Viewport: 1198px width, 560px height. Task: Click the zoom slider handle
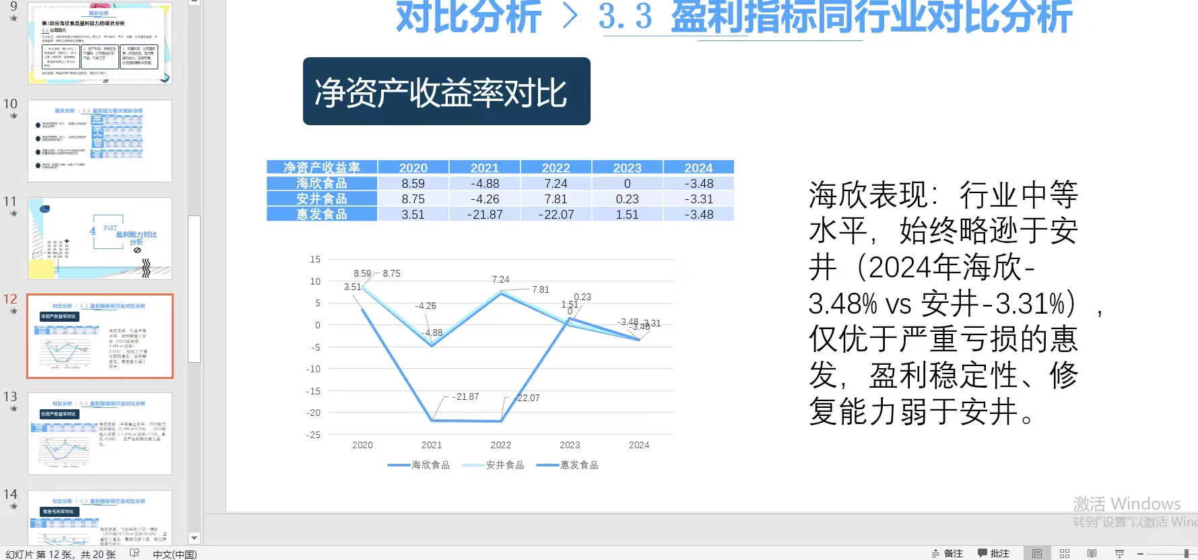[x=1186, y=553]
